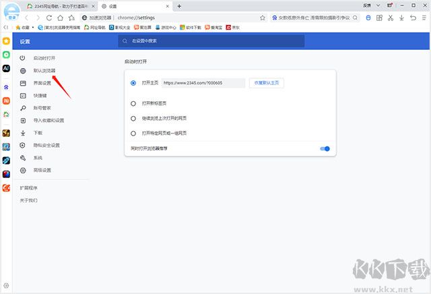Open 导入收藏和设置 section

tap(48, 121)
